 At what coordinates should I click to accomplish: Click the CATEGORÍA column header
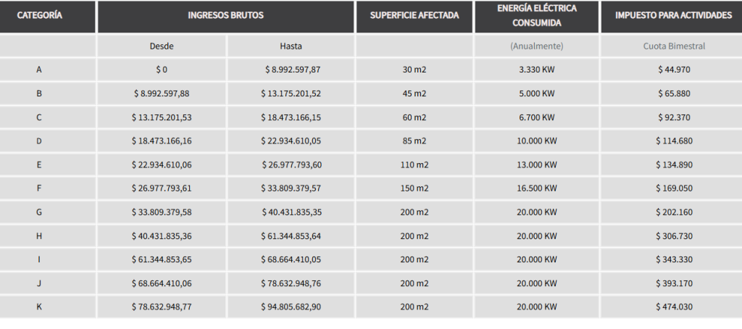[39, 16]
